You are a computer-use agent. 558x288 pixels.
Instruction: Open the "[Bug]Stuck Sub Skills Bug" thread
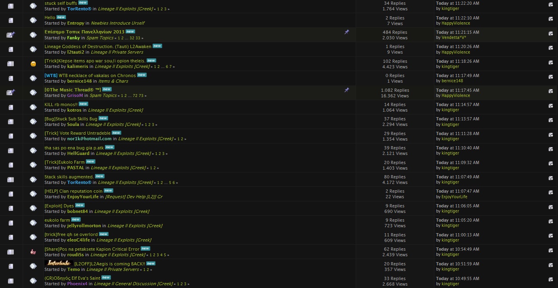[x=71, y=119]
